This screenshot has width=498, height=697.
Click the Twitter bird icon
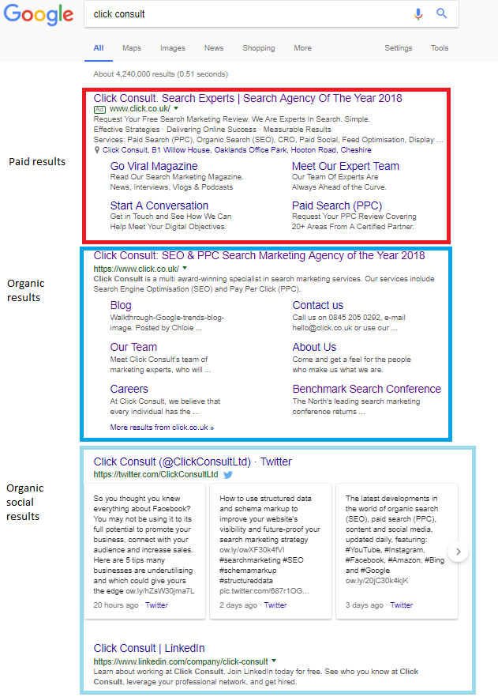point(228,475)
